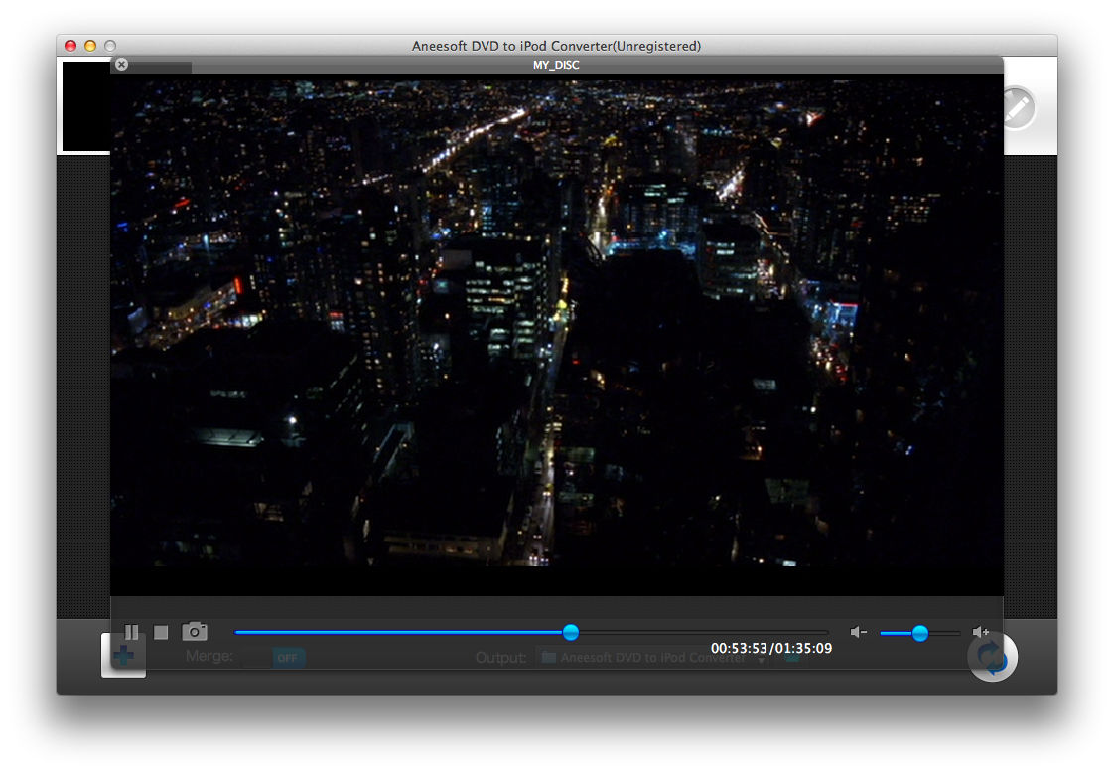Screen dimensions: 1114x773
Task: Close the Aneesoft window with red button
Action: coord(70,46)
